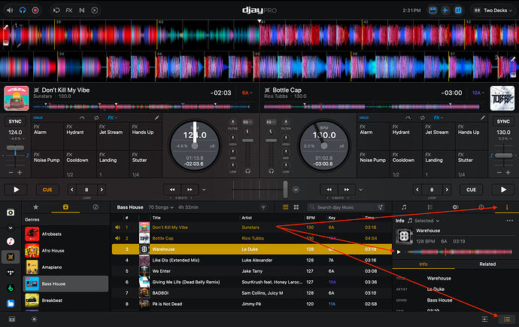This screenshot has height=327, width=519.
Task: Click the left deck CUE button
Action: tap(47, 190)
